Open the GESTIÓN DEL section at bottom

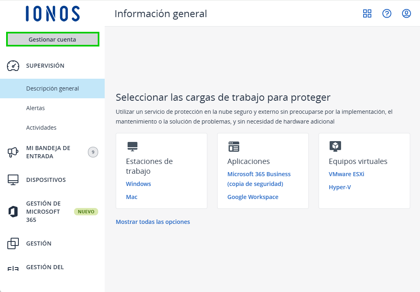click(45, 267)
